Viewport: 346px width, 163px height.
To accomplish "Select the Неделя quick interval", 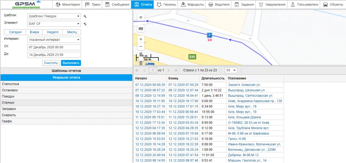I will pos(53,32).
